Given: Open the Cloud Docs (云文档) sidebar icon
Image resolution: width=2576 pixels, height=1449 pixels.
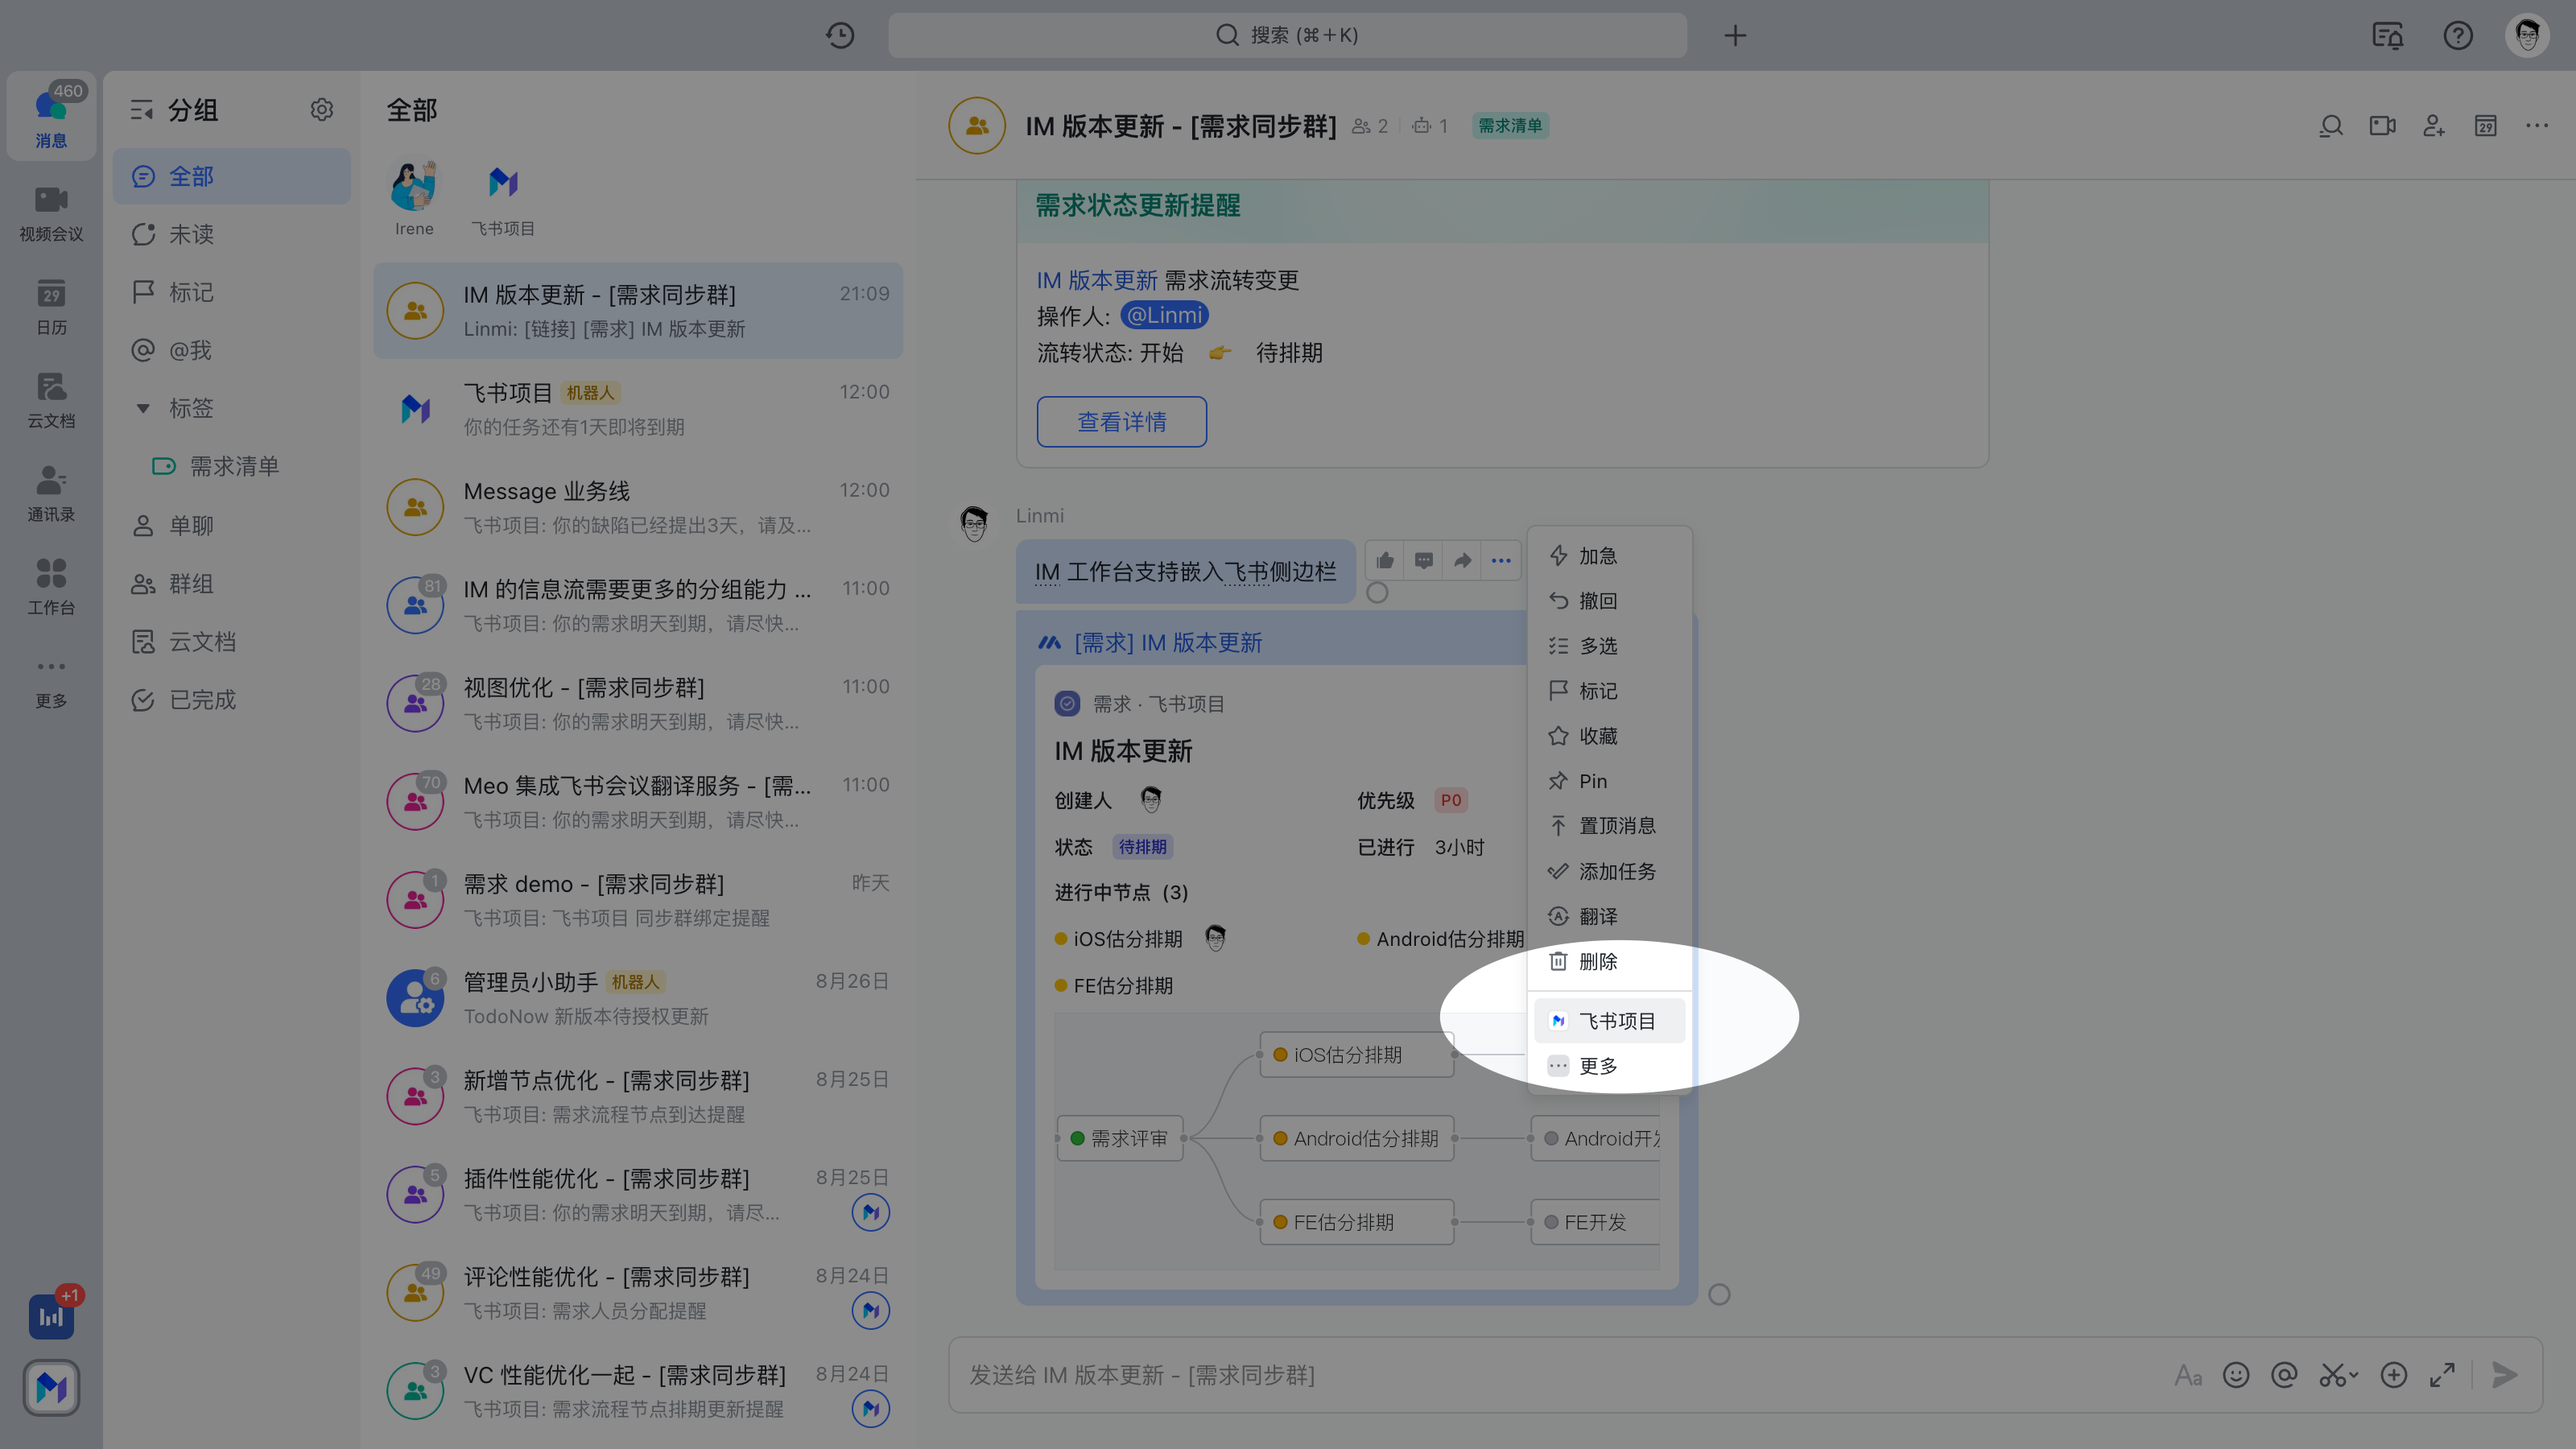Looking at the screenshot, I should (x=51, y=400).
